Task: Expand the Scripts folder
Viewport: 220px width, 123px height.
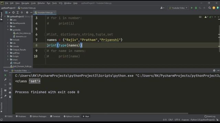Action: click(8, 56)
